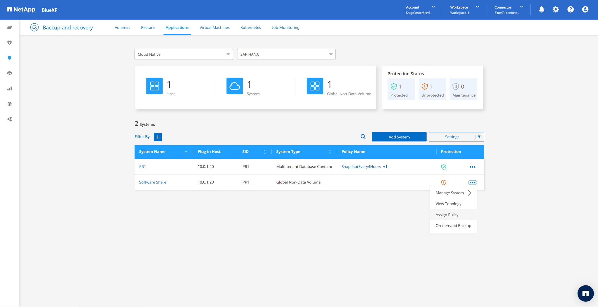Click the help question mark icon
This screenshot has height=308, width=598.
tap(570, 10)
